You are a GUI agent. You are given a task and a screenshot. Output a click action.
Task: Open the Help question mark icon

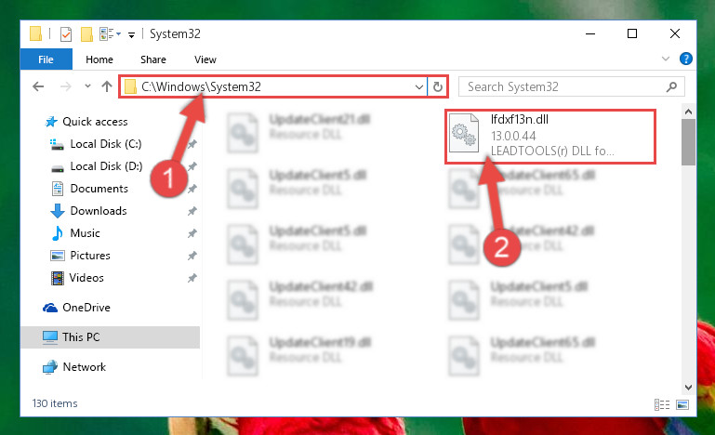click(685, 59)
